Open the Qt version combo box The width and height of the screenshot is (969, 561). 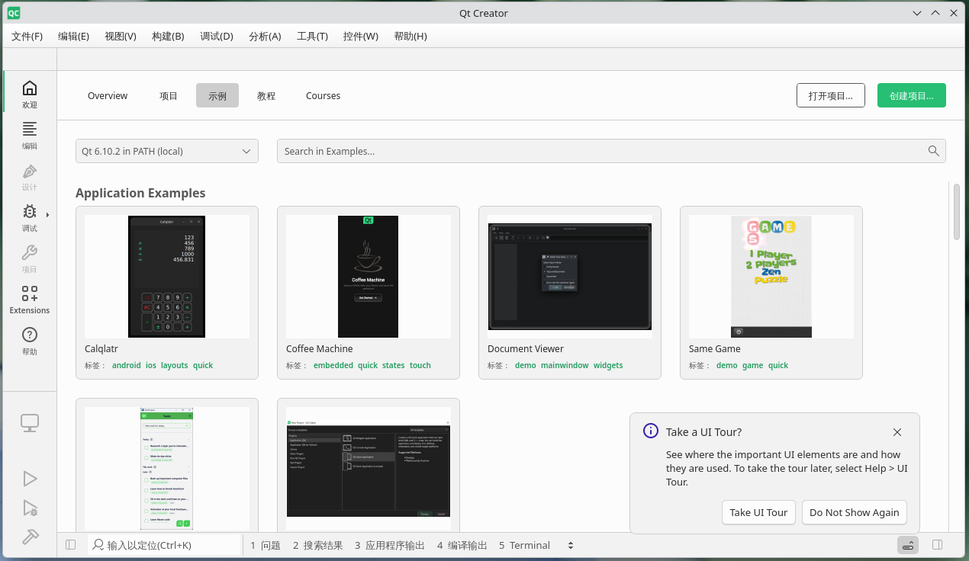tap(167, 151)
